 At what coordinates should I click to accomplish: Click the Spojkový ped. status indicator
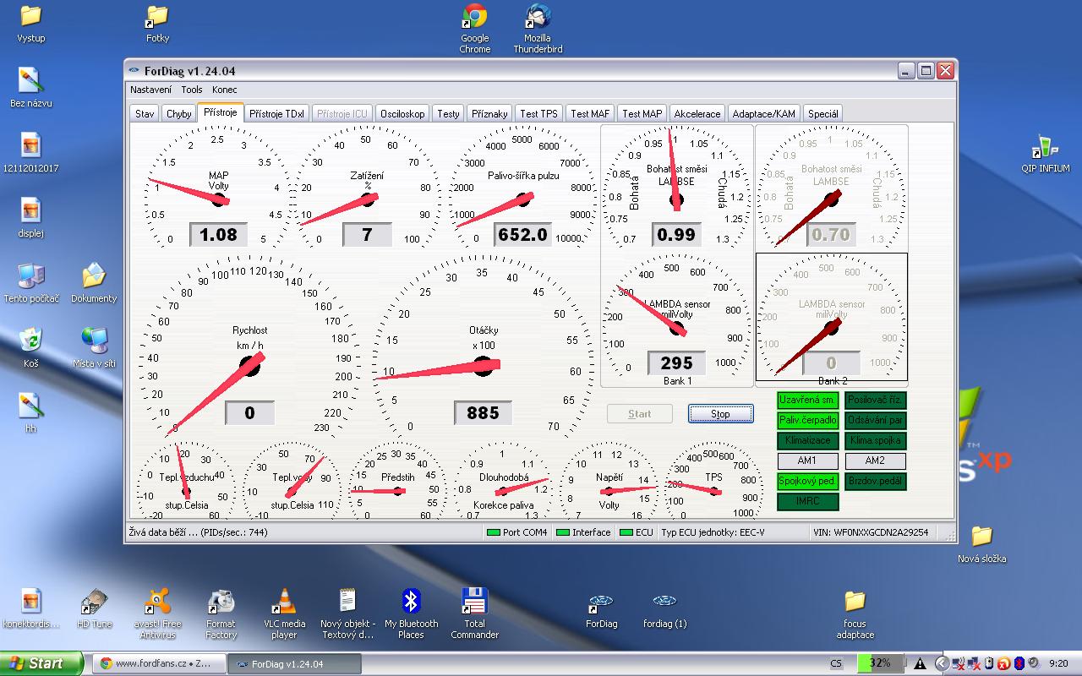point(807,481)
